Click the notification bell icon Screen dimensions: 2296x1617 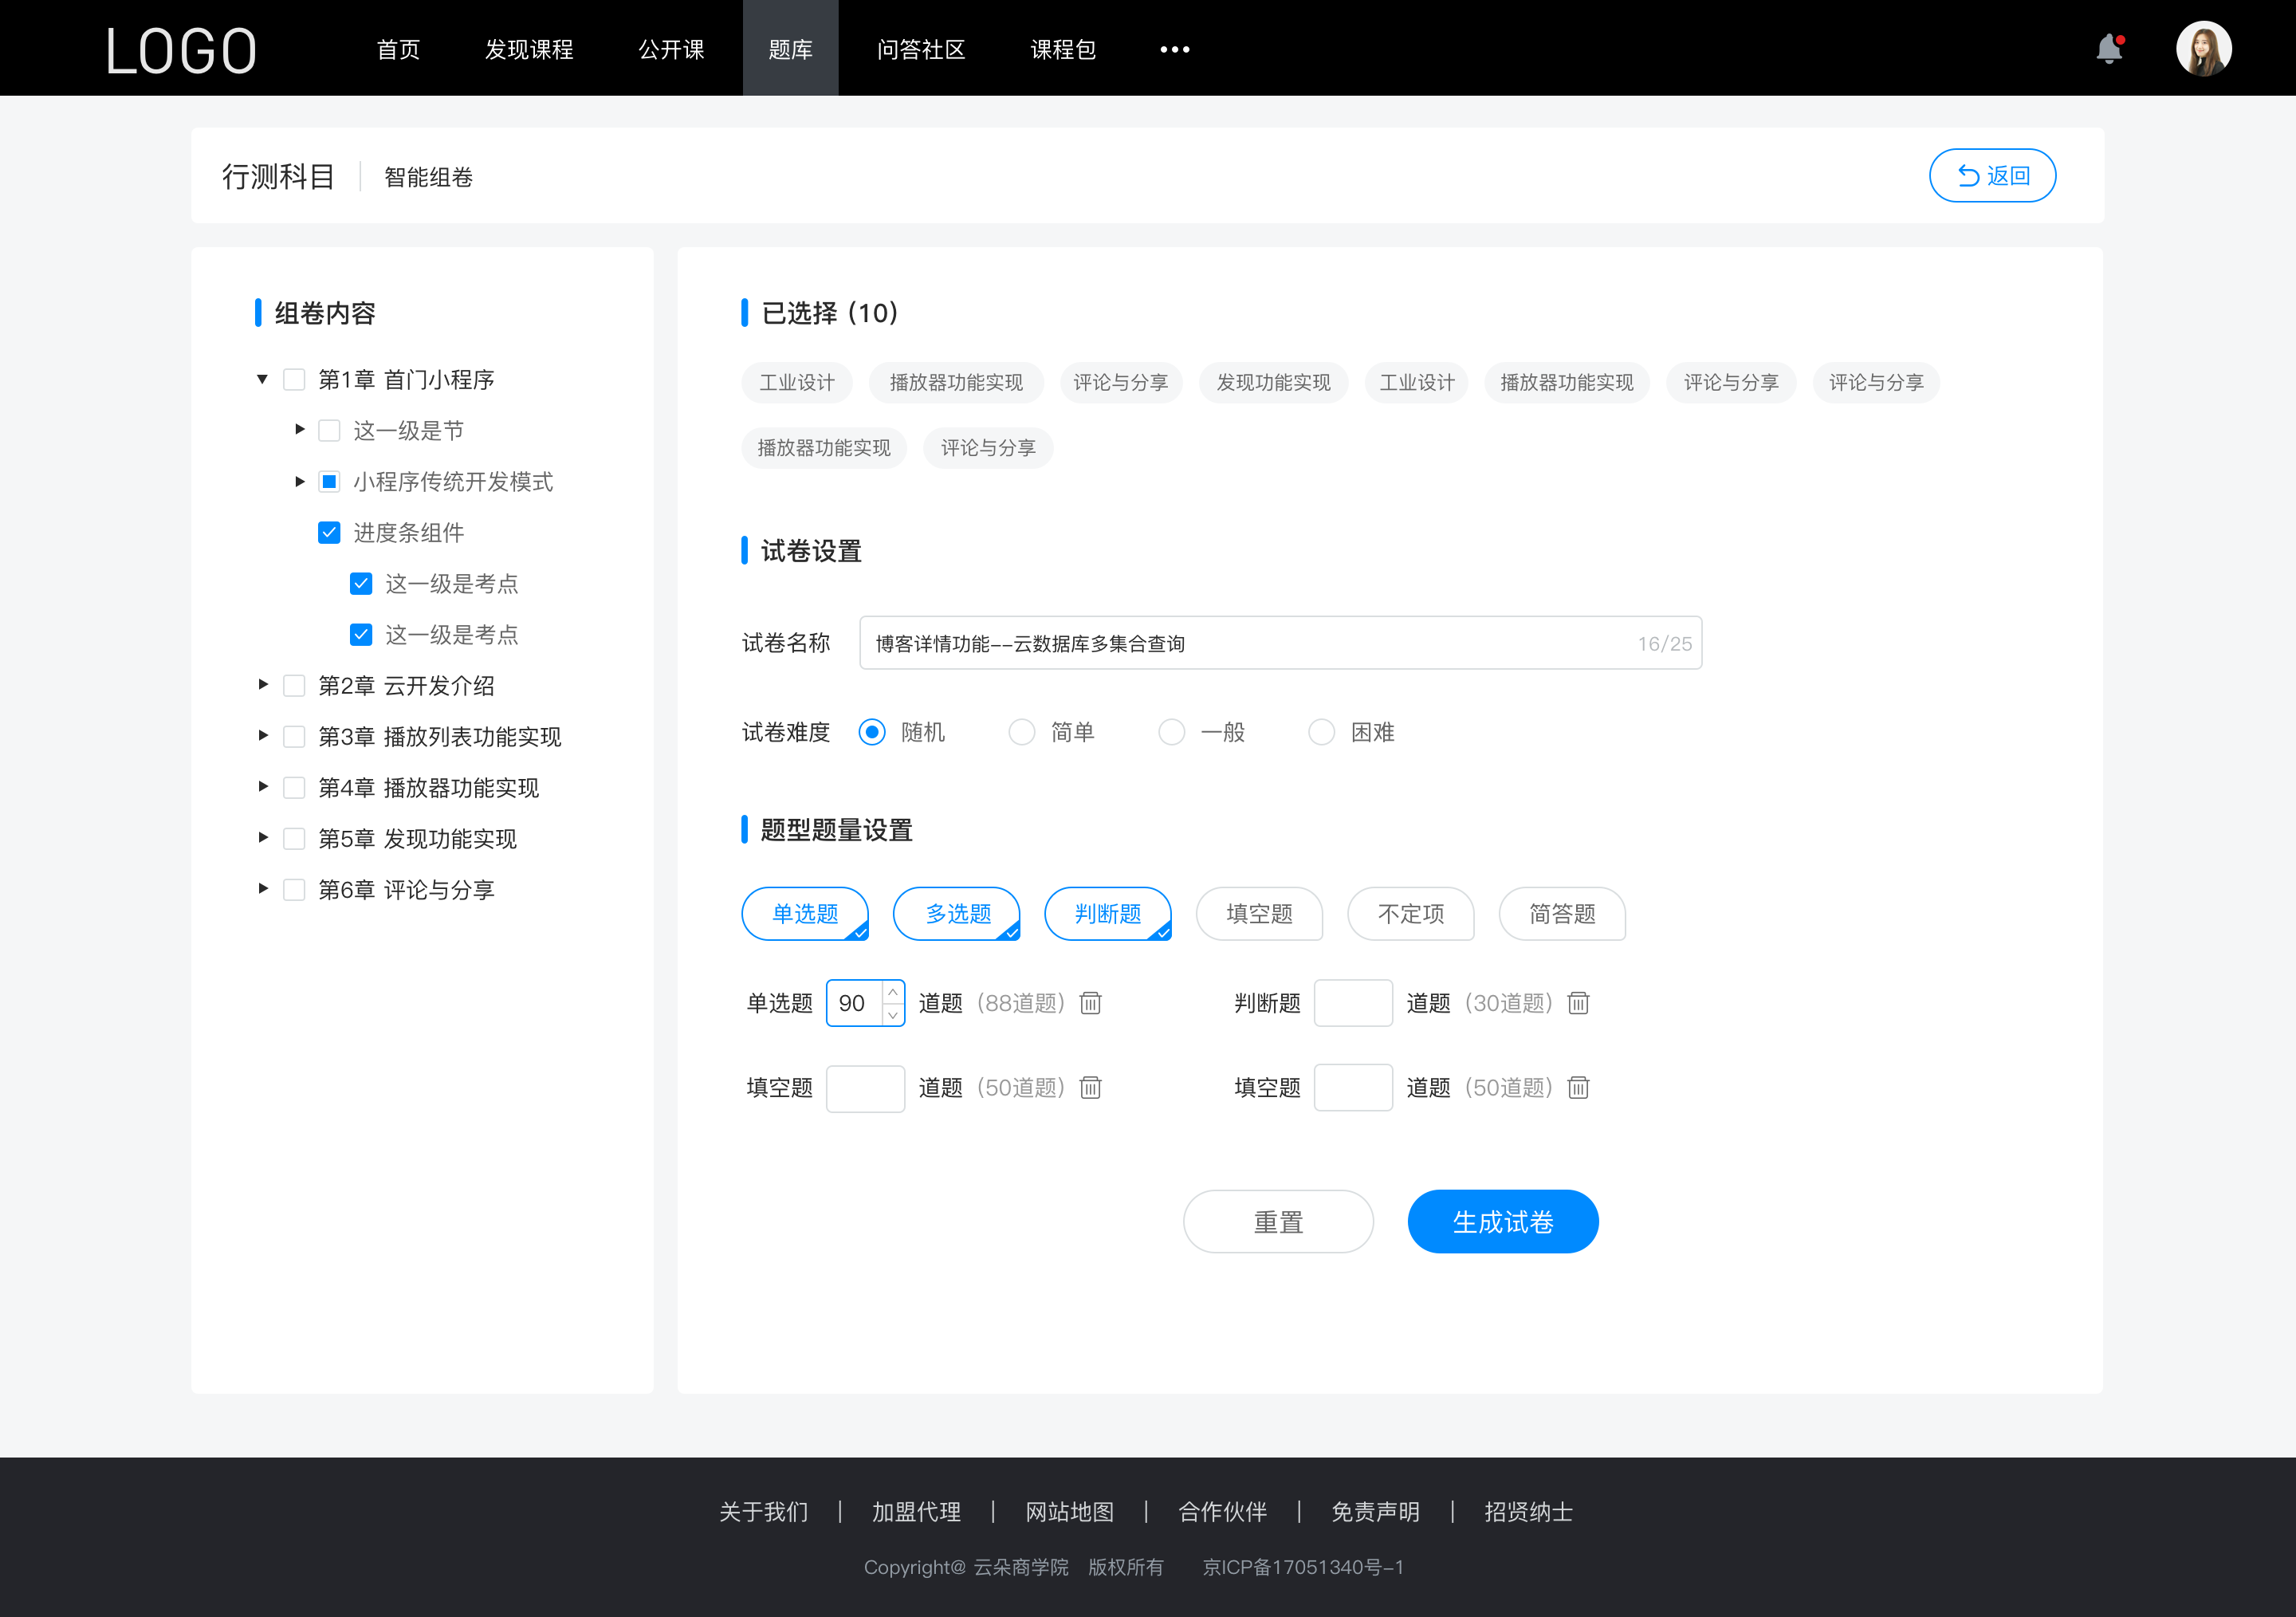coord(2113,47)
